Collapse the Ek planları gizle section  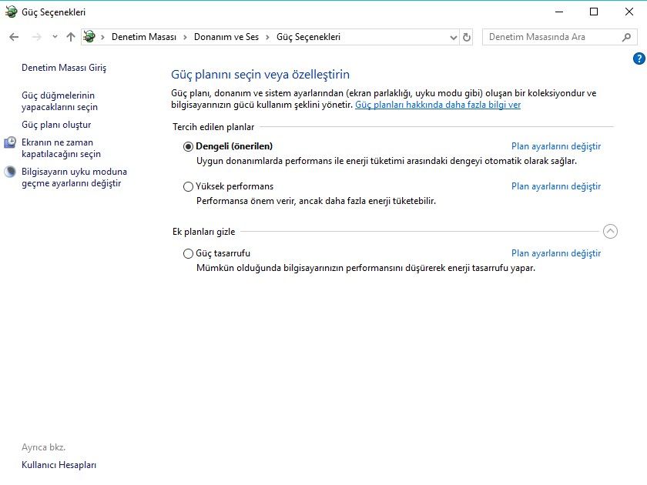pos(611,231)
